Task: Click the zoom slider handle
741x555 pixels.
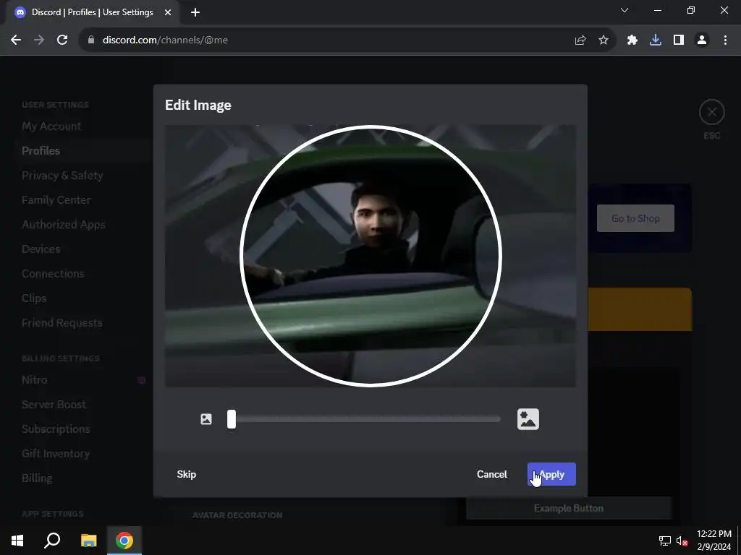Action: (x=231, y=419)
